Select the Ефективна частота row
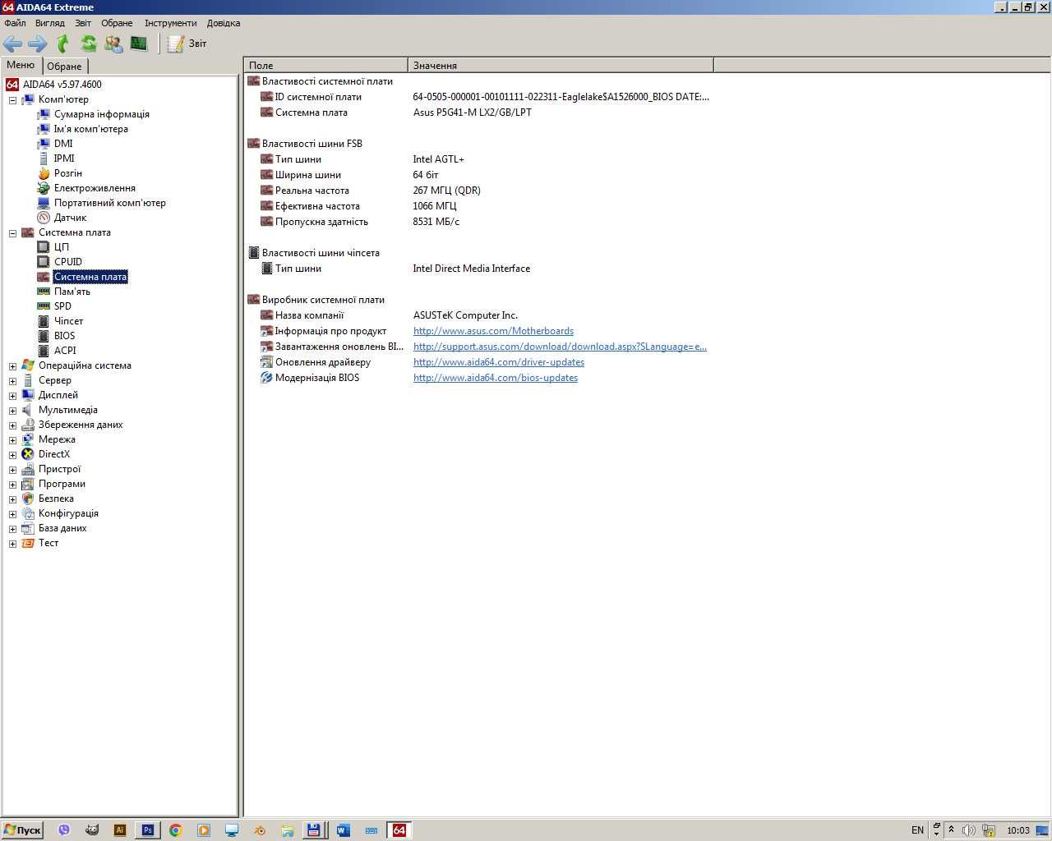 click(x=479, y=206)
